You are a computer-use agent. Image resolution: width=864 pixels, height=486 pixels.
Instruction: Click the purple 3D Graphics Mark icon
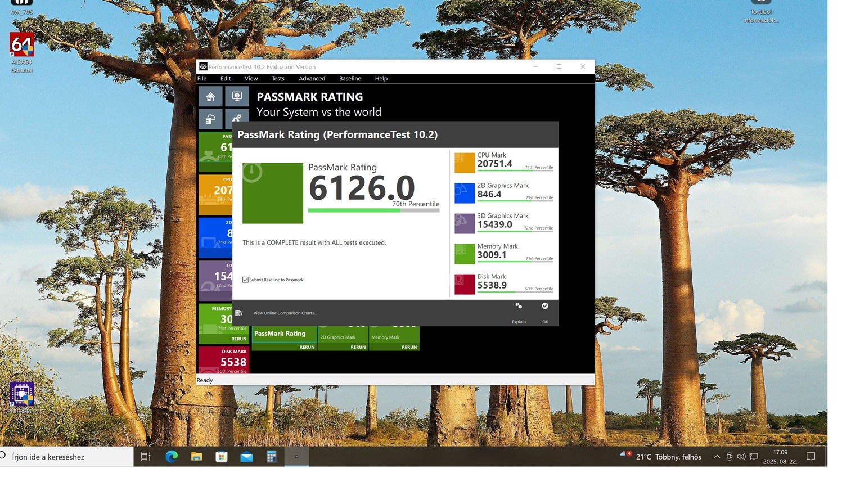tap(465, 223)
